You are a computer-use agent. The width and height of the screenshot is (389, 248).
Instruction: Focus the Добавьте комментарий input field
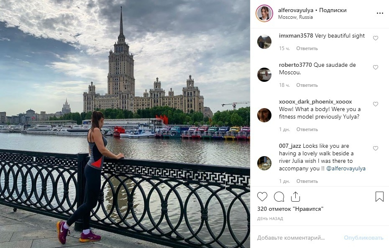(x=298, y=238)
